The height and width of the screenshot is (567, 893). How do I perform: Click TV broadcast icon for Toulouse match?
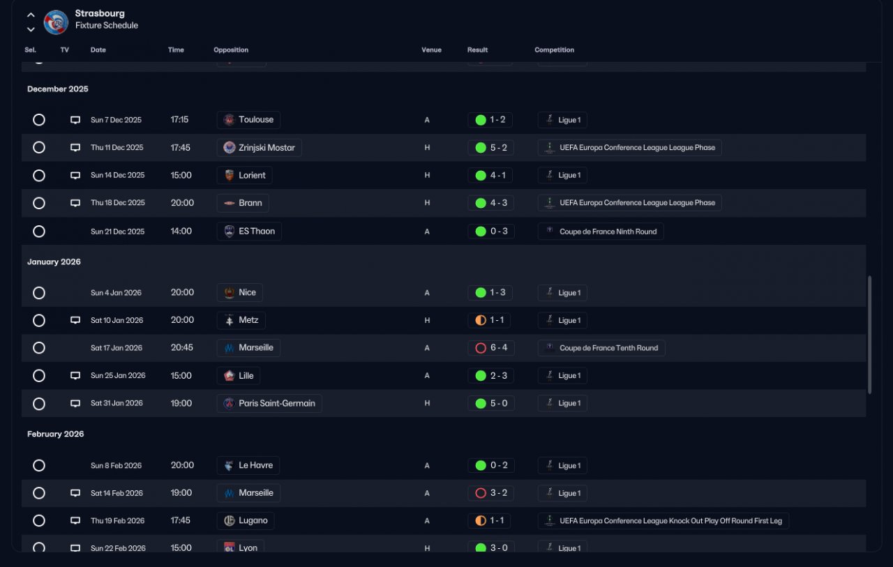pyautogui.click(x=75, y=120)
